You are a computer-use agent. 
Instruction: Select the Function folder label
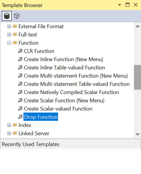coord(28,43)
